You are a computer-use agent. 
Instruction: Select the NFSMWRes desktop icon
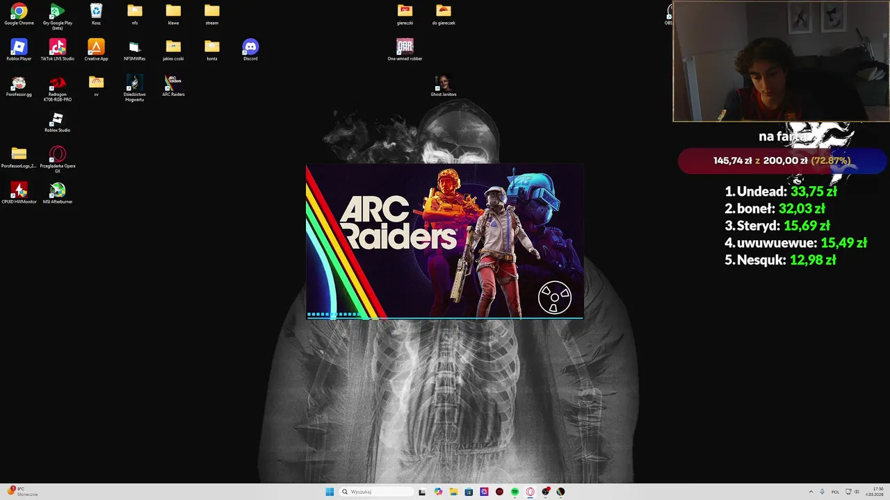pos(135,50)
